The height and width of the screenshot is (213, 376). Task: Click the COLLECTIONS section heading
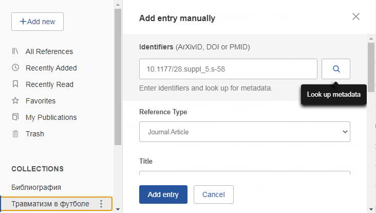tap(37, 169)
